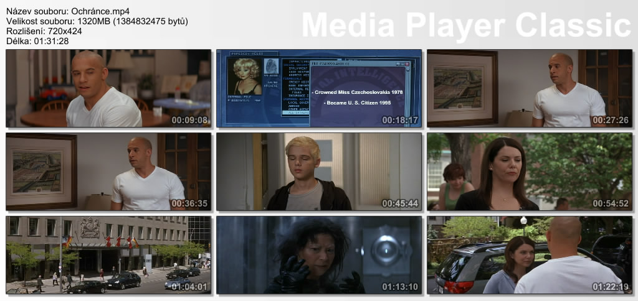Click the resolution line showing 720x424

pyautogui.click(x=42, y=31)
